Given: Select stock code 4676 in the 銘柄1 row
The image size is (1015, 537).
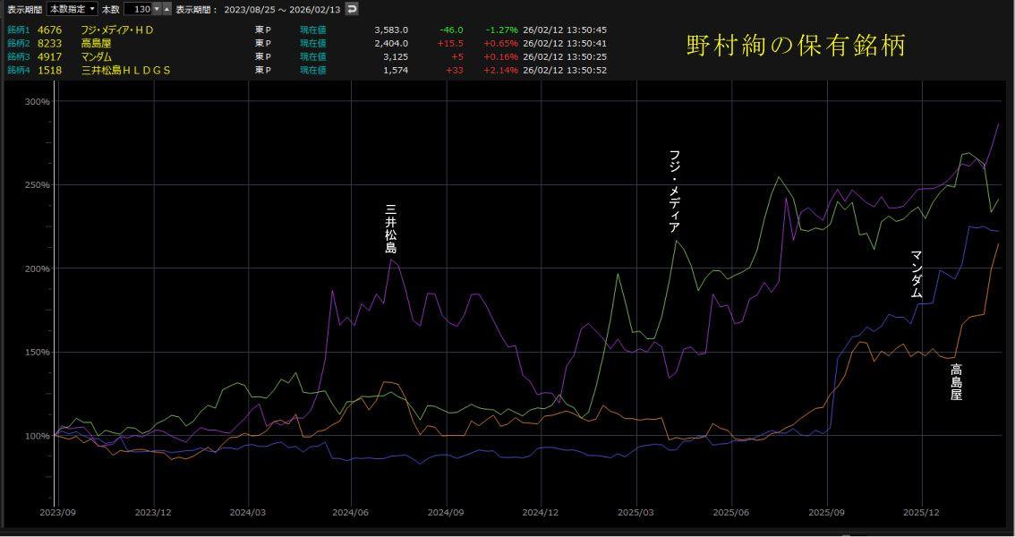Looking at the screenshot, I should [49, 30].
